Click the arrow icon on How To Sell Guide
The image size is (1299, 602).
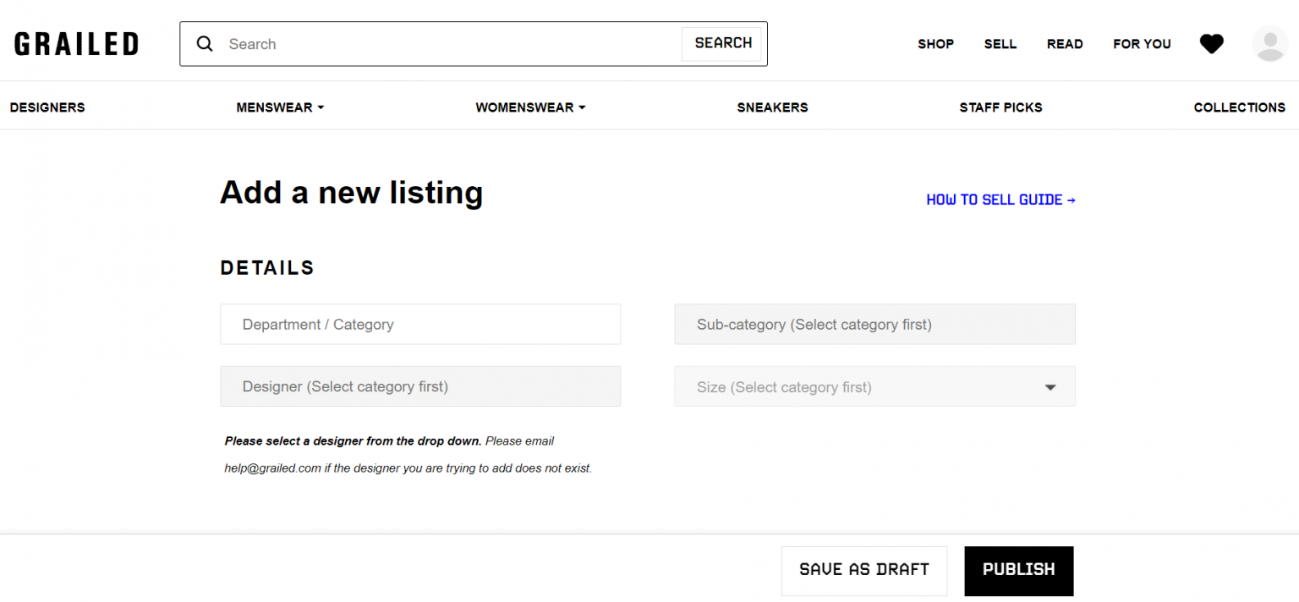tap(1072, 200)
